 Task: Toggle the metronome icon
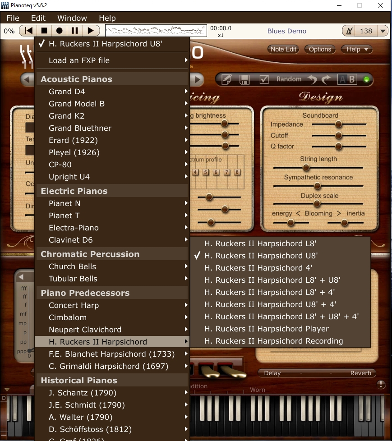[x=349, y=31]
